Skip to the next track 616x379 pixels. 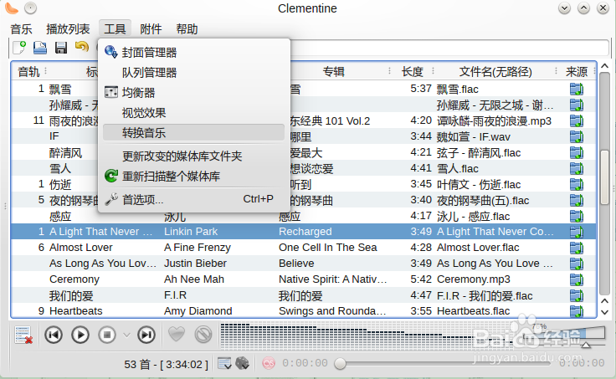(146, 335)
